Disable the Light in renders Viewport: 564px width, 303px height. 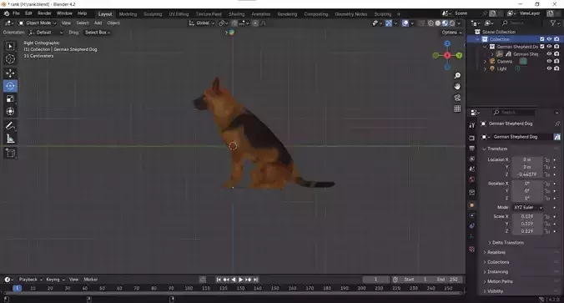point(556,68)
